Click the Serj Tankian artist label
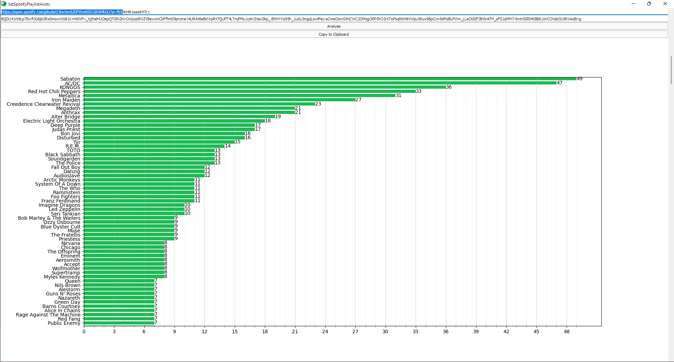 point(66,214)
